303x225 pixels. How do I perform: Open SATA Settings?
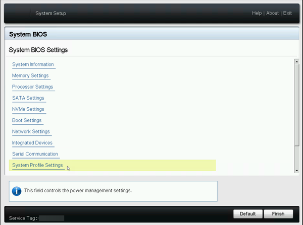[x=28, y=98]
